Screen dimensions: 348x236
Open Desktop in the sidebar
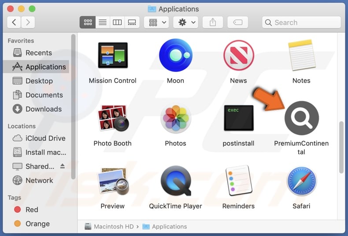36,81
